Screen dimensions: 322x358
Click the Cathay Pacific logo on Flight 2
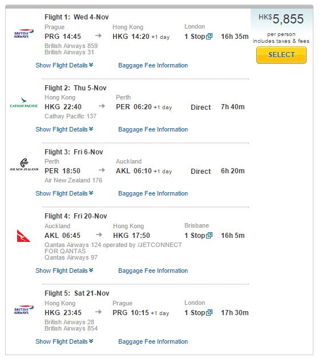click(24, 103)
